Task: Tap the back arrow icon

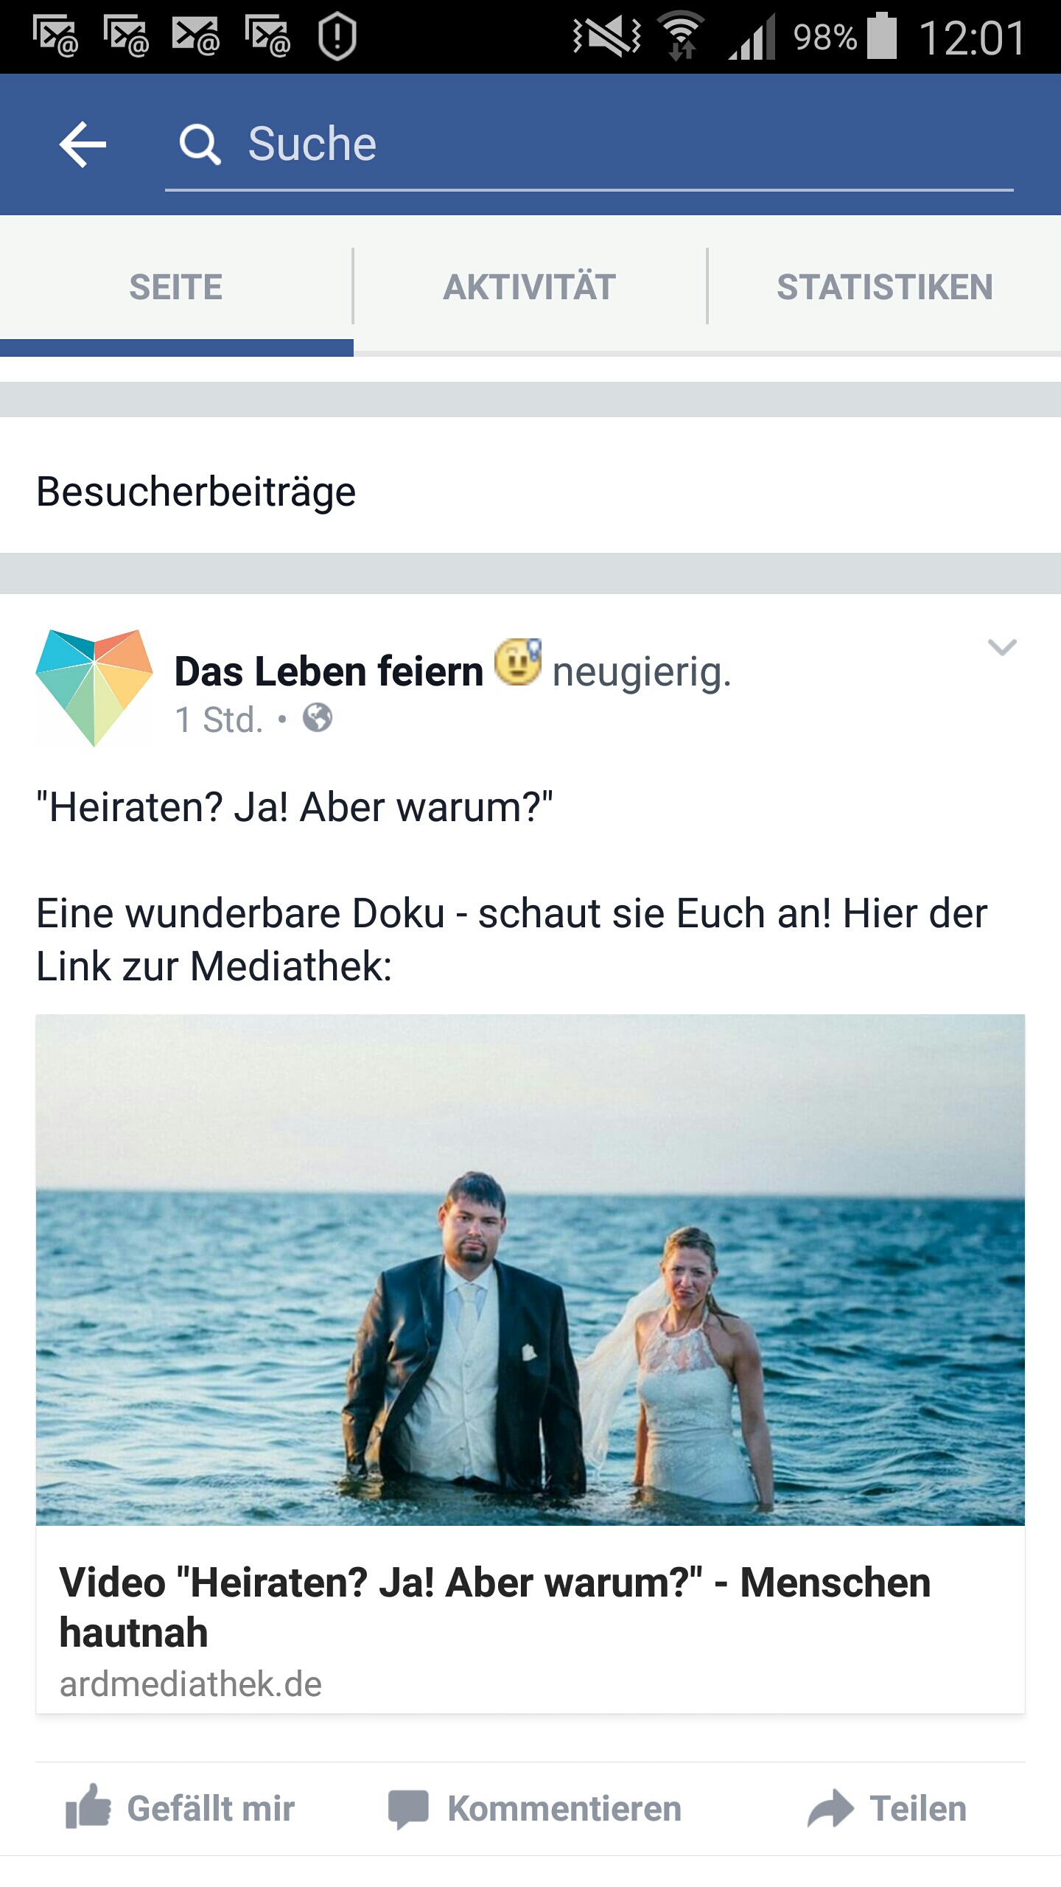Action: [x=83, y=144]
